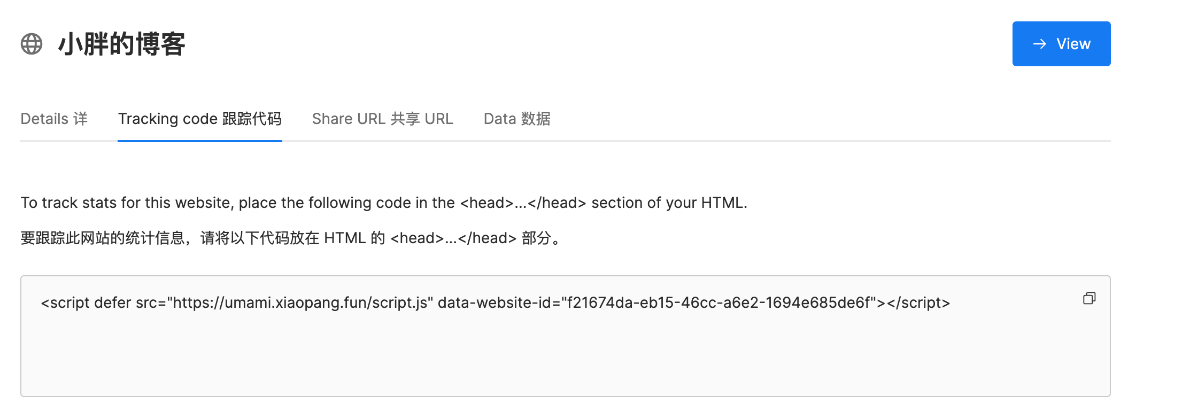Click the arrow icon inside the View button
This screenshot has height=419, width=1190.
coord(1040,44)
